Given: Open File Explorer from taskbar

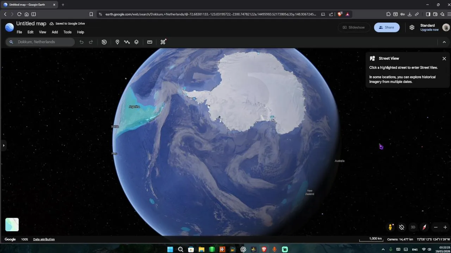Looking at the screenshot, I should click(x=201, y=249).
